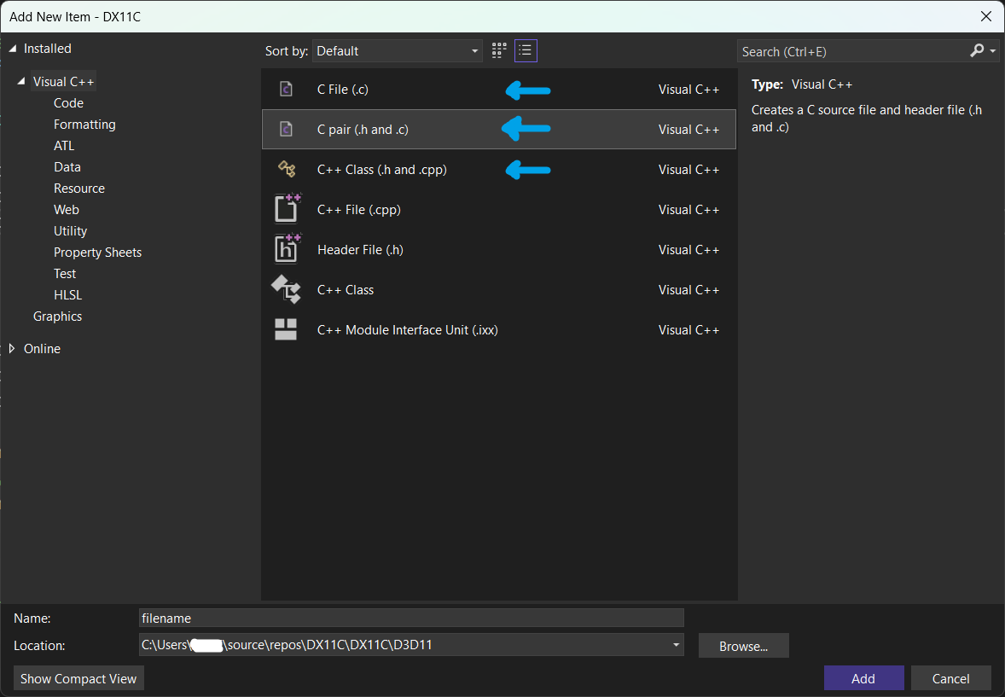Switch to list view mode
Image resolution: width=1005 pixels, height=697 pixels.
(526, 51)
